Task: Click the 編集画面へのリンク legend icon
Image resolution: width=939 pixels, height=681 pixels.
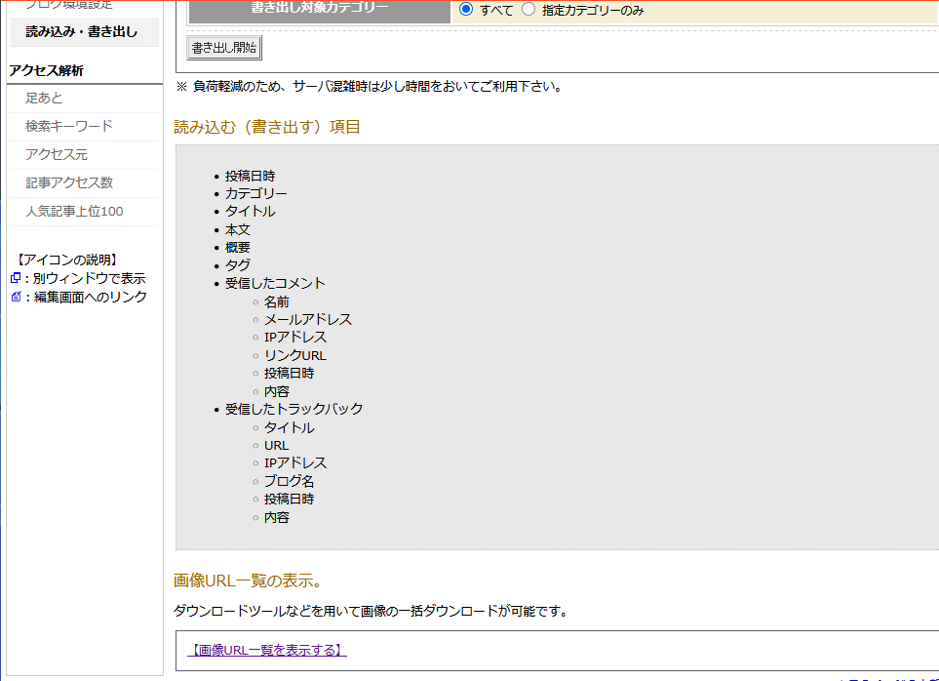Action: tap(17, 297)
